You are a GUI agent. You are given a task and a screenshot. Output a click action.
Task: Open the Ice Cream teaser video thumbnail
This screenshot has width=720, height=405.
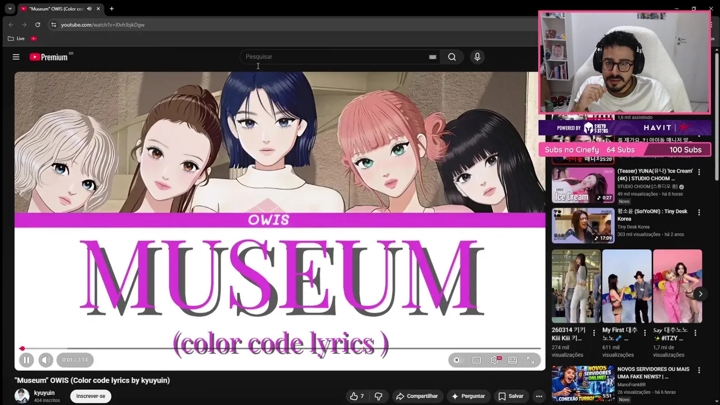tap(583, 186)
